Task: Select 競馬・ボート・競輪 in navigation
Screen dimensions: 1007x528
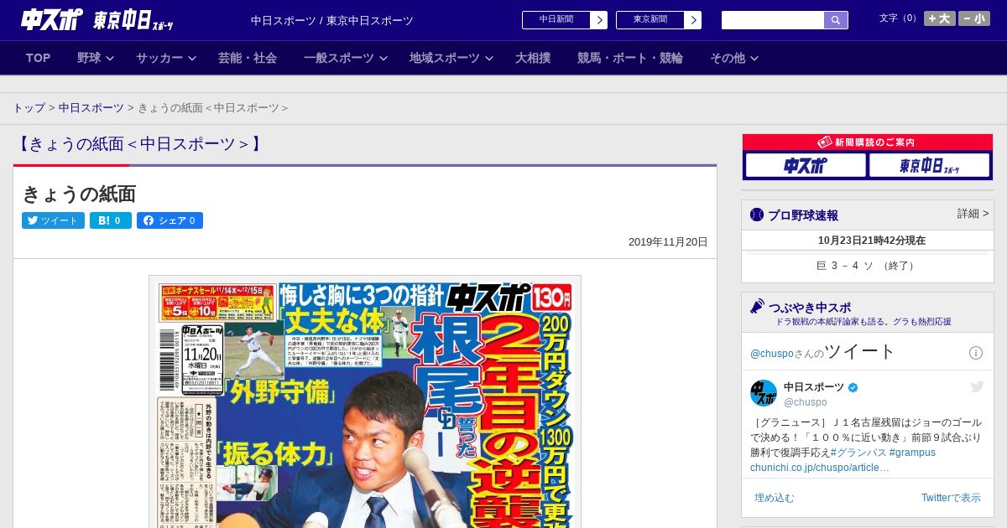Action: click(630, 58)
